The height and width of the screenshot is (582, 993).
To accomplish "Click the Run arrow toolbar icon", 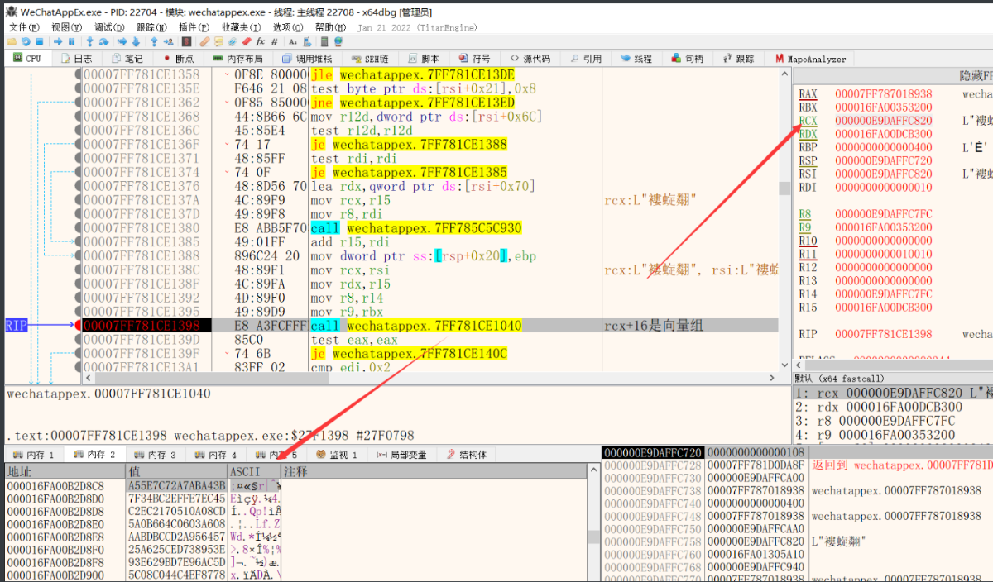I will [58, 41].
